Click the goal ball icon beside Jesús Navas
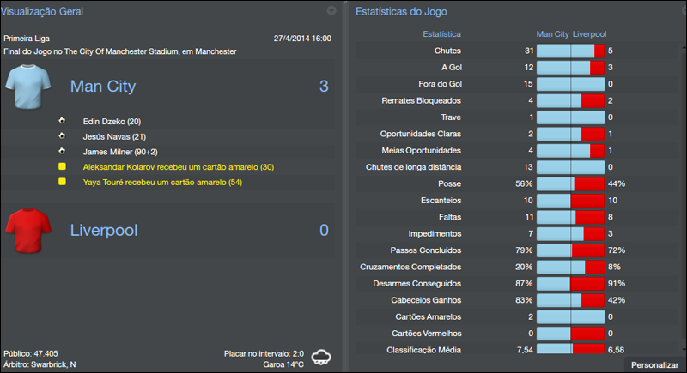Viewport: 687px width, 373px height. (62, 136)
